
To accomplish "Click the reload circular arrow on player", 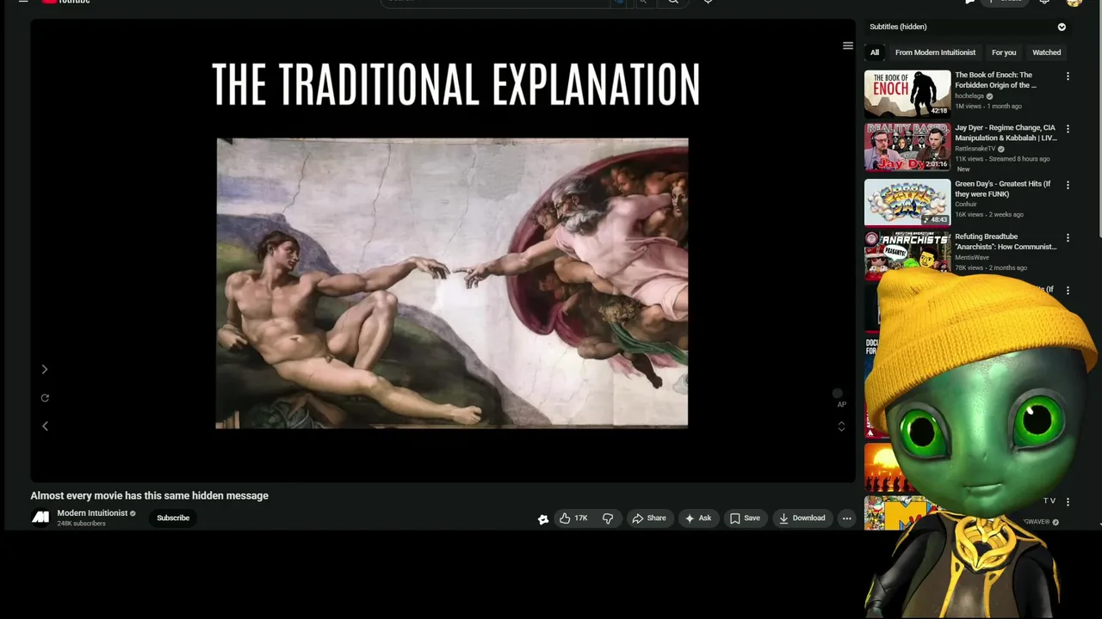I will 45,398.
